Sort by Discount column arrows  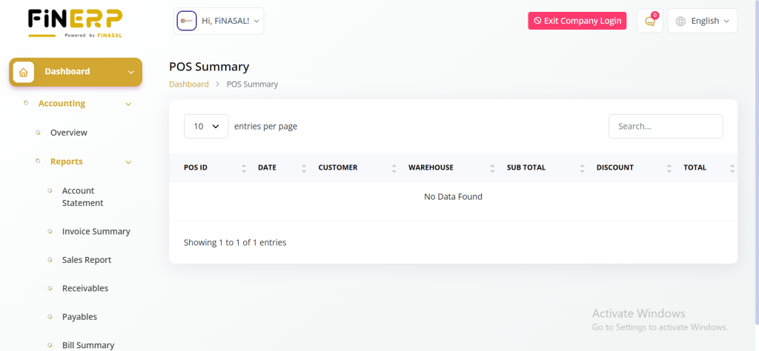(x=669, y=168)
